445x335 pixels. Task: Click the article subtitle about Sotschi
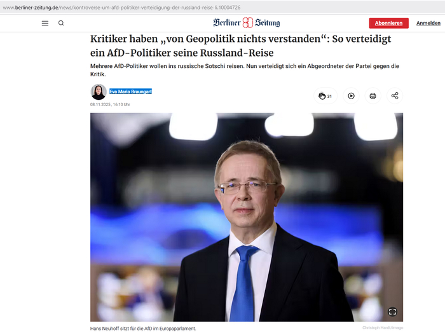pos(245,70)
